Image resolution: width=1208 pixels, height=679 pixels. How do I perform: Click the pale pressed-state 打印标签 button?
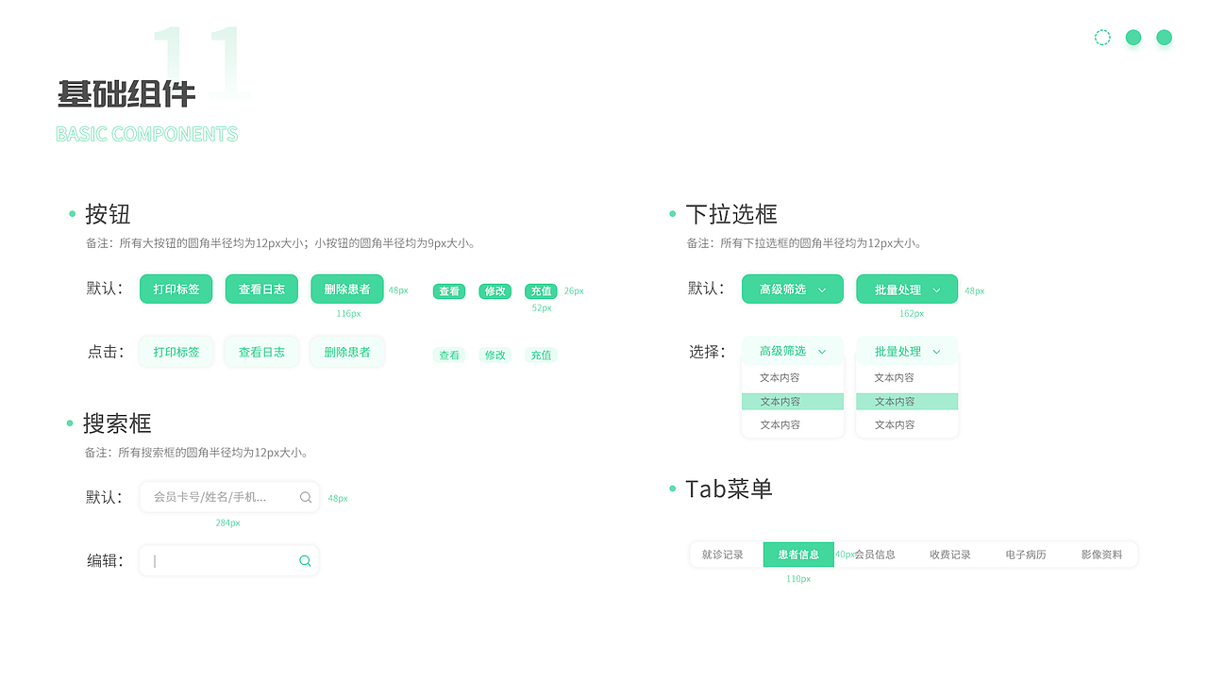(176, 352)
